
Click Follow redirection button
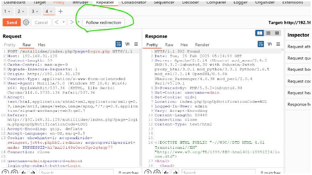pyautogui.click(x=104, y=22)
